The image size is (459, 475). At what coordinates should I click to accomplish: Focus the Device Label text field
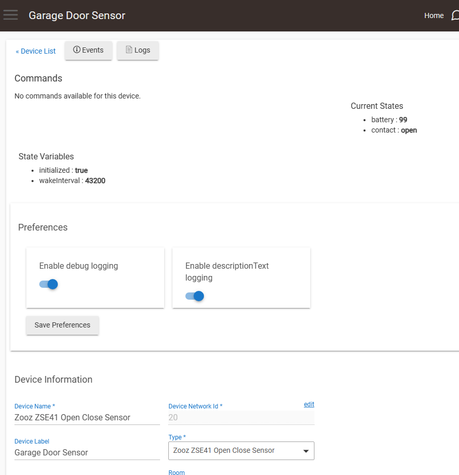(x=87, y=453)
